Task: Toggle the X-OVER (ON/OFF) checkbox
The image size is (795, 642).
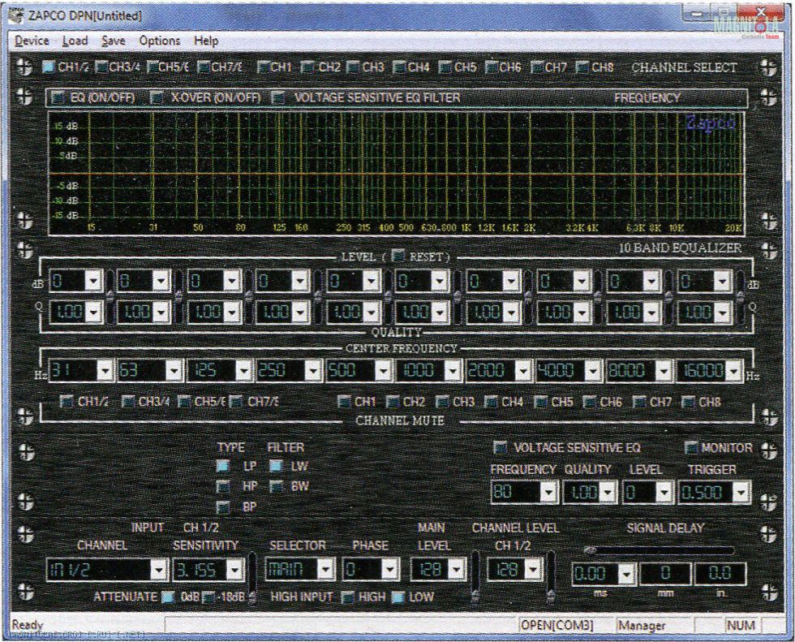Action: tap(158, 97)
